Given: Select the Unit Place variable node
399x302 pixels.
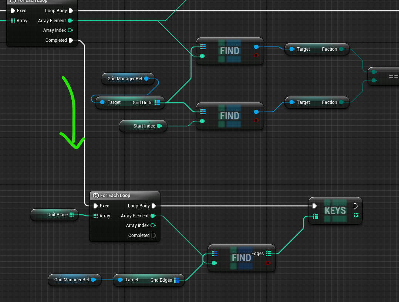Looking at the screenshot, I should coord(54,215).
